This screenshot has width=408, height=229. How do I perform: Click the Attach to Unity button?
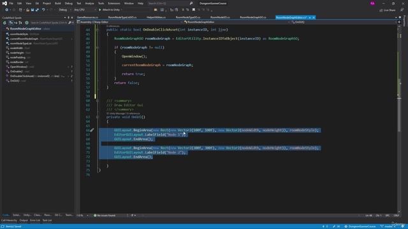coord(110,10)
